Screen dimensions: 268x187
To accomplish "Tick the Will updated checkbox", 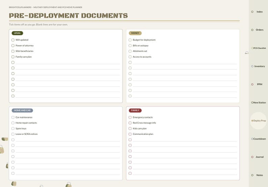I will click(13, 40).
